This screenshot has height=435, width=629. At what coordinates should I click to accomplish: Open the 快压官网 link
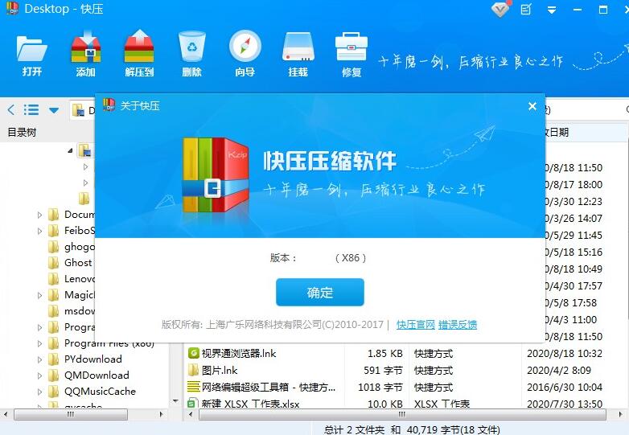click(x=416, y=324)
